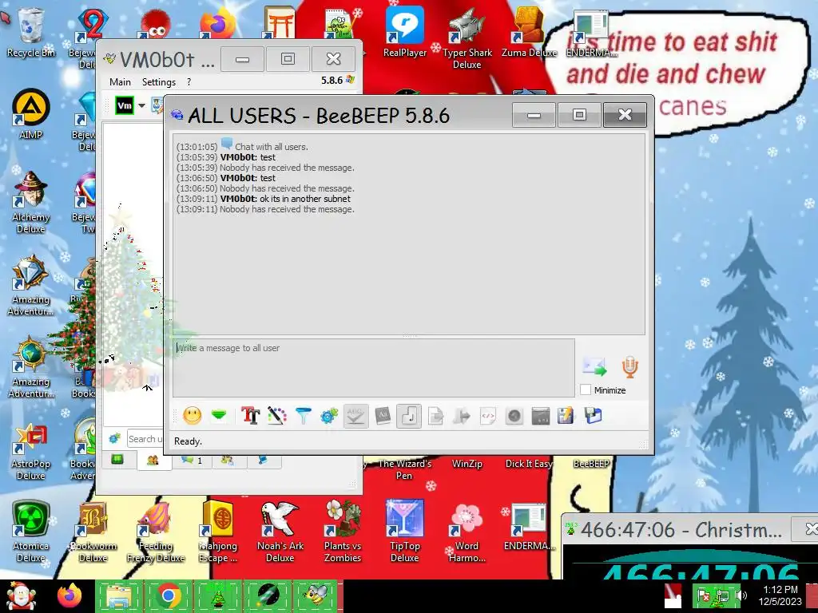Click the Santa Start button
This screenshot has width=818, height=613.
point(21,595)
